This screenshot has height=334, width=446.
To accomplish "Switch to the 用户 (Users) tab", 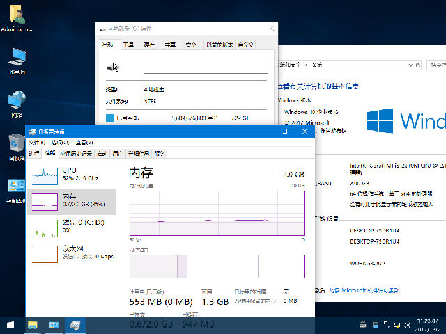I will point(117,153).
